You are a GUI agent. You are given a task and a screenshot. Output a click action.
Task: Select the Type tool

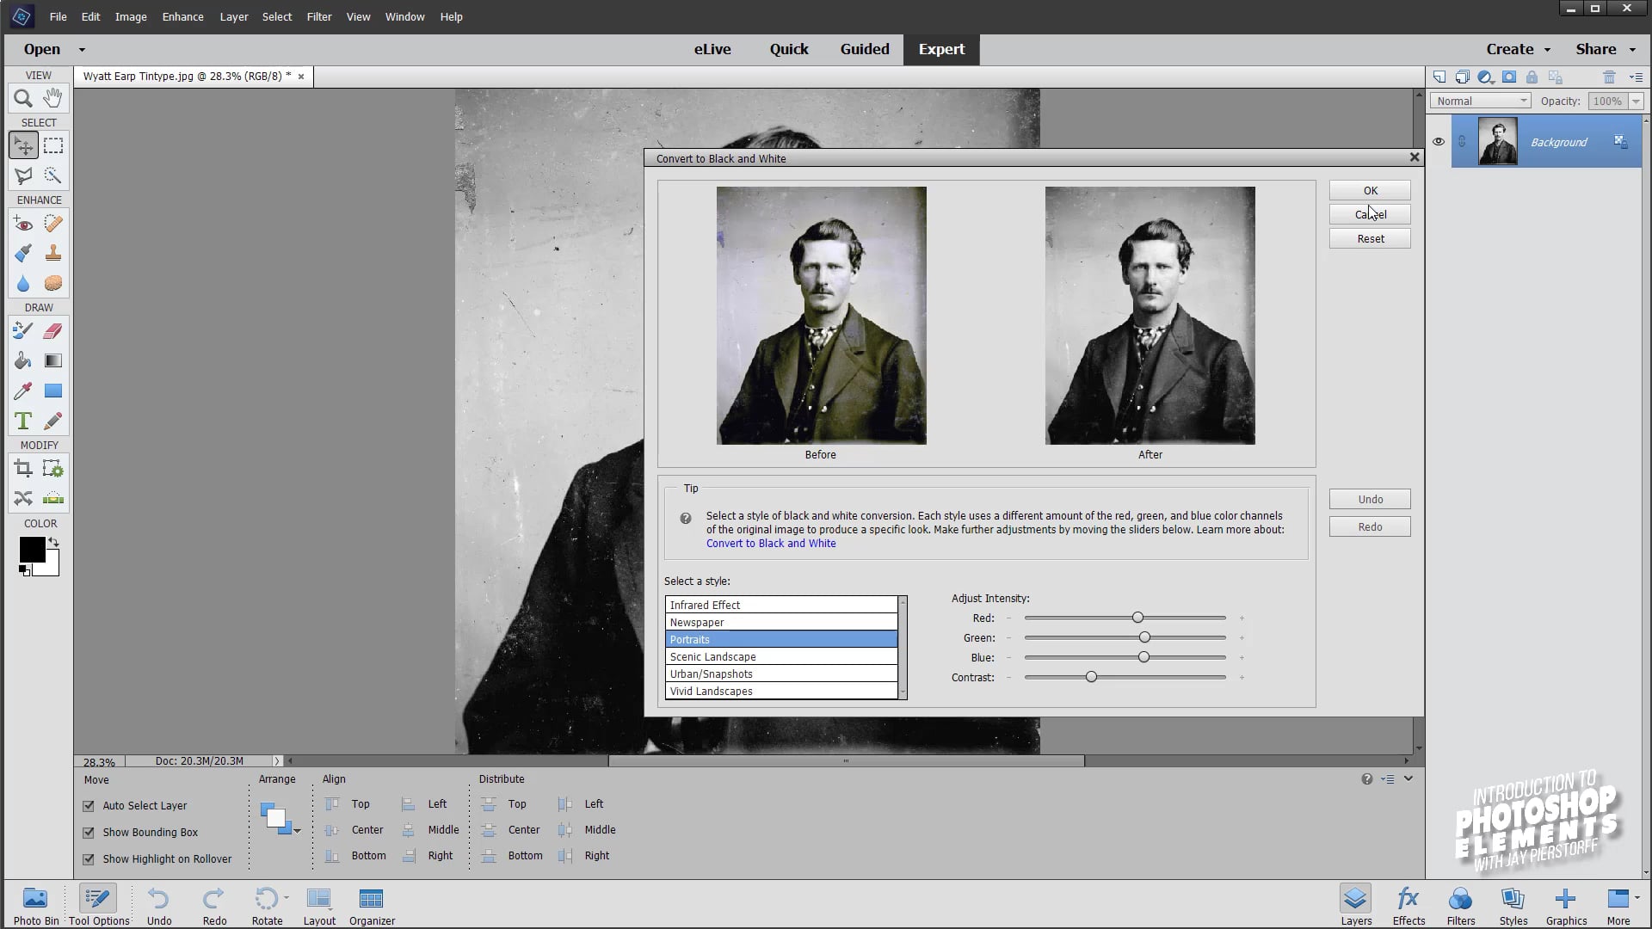pos(22,421)
